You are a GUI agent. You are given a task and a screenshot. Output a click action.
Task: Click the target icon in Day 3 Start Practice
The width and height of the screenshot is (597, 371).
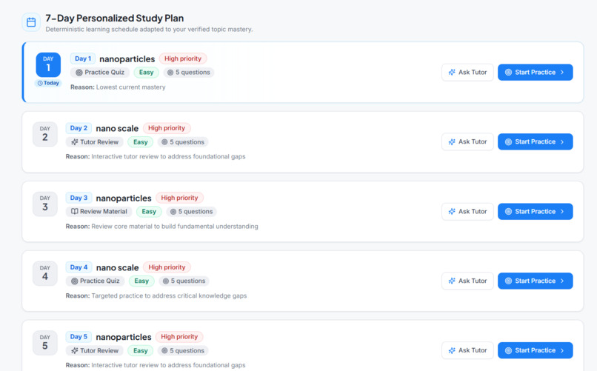click(x=508, y=212)
